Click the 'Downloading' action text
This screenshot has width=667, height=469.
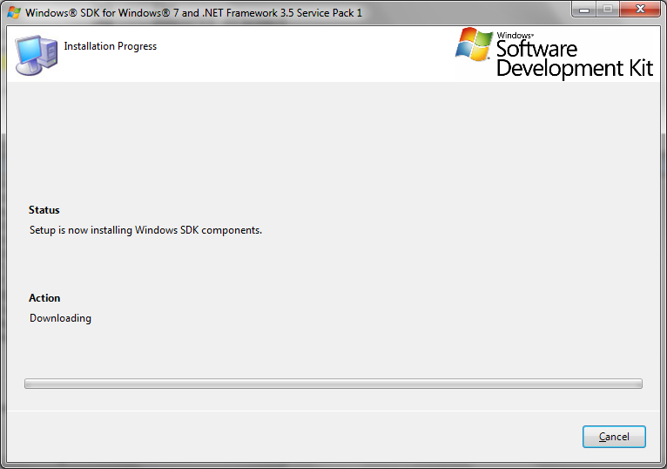[x=60, y=318]
